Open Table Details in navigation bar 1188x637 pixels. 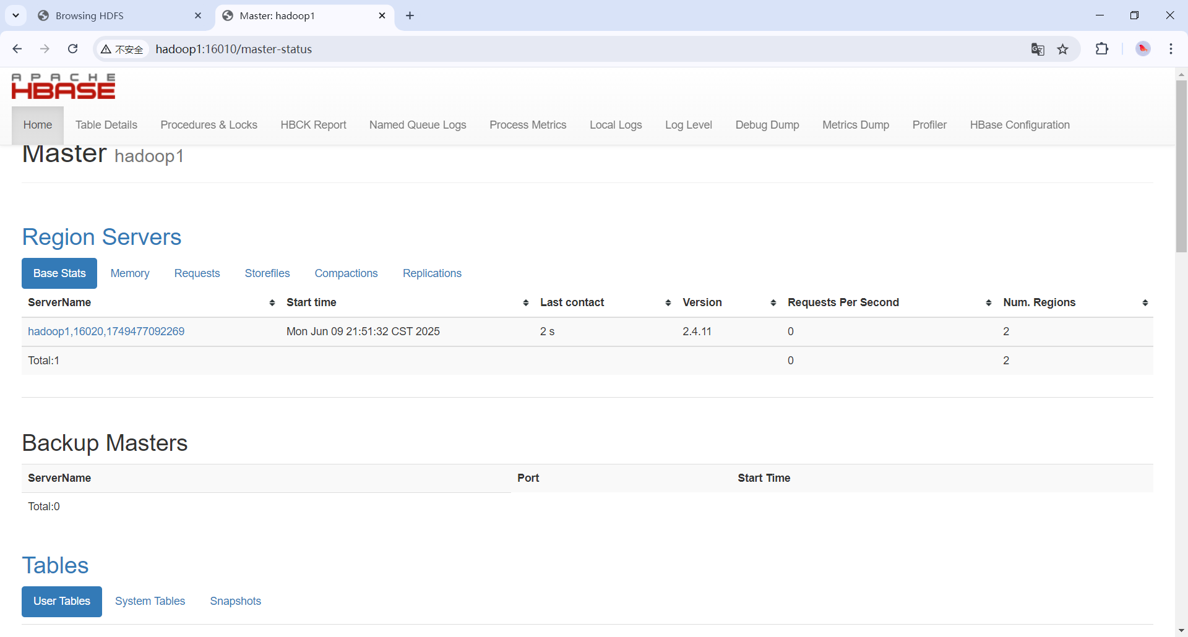click(106, 125)
